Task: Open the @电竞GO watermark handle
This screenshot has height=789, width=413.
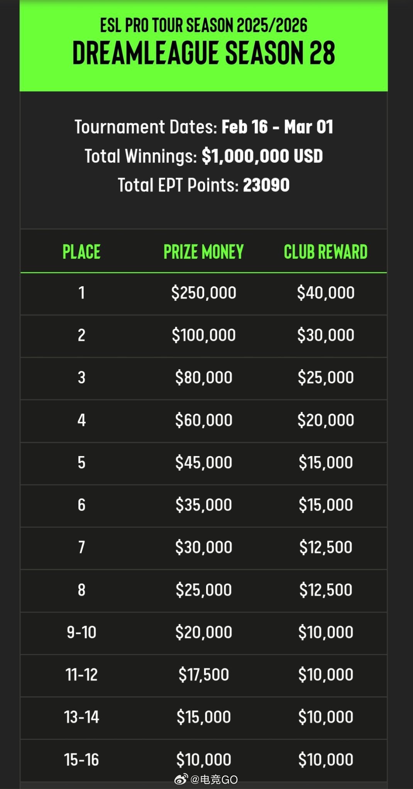Action: (214, 779)
